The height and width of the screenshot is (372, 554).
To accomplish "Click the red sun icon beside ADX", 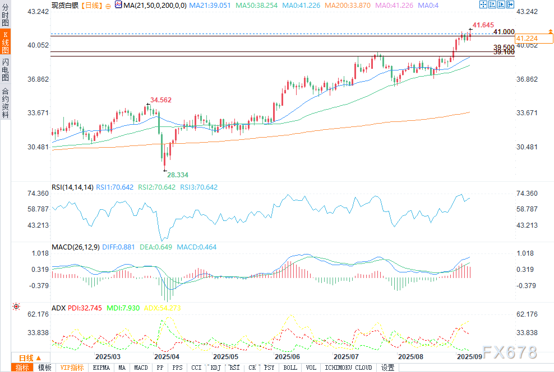I will [x=16, y=307].
